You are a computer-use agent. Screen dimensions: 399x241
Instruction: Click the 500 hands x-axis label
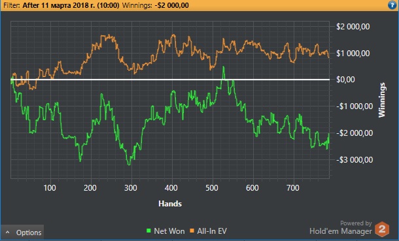click(212, 188)
